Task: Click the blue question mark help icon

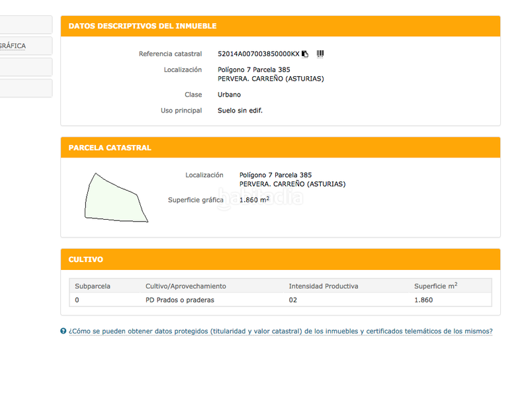Action: point(64,331)
